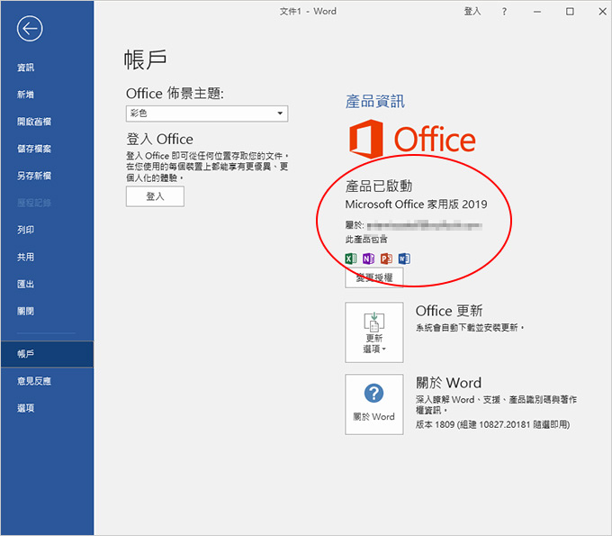Select 另存新檔 in the sidebar
The image size is (612, 536).
pos(34,176)
